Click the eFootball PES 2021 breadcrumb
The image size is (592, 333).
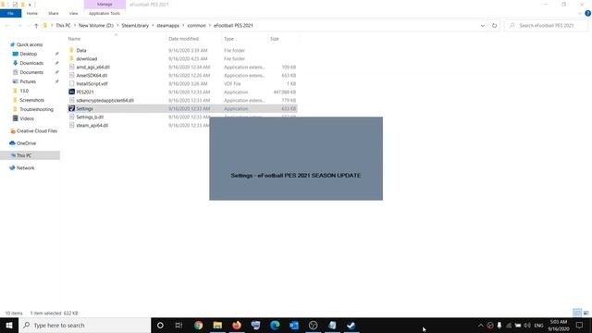coord(233,26)
